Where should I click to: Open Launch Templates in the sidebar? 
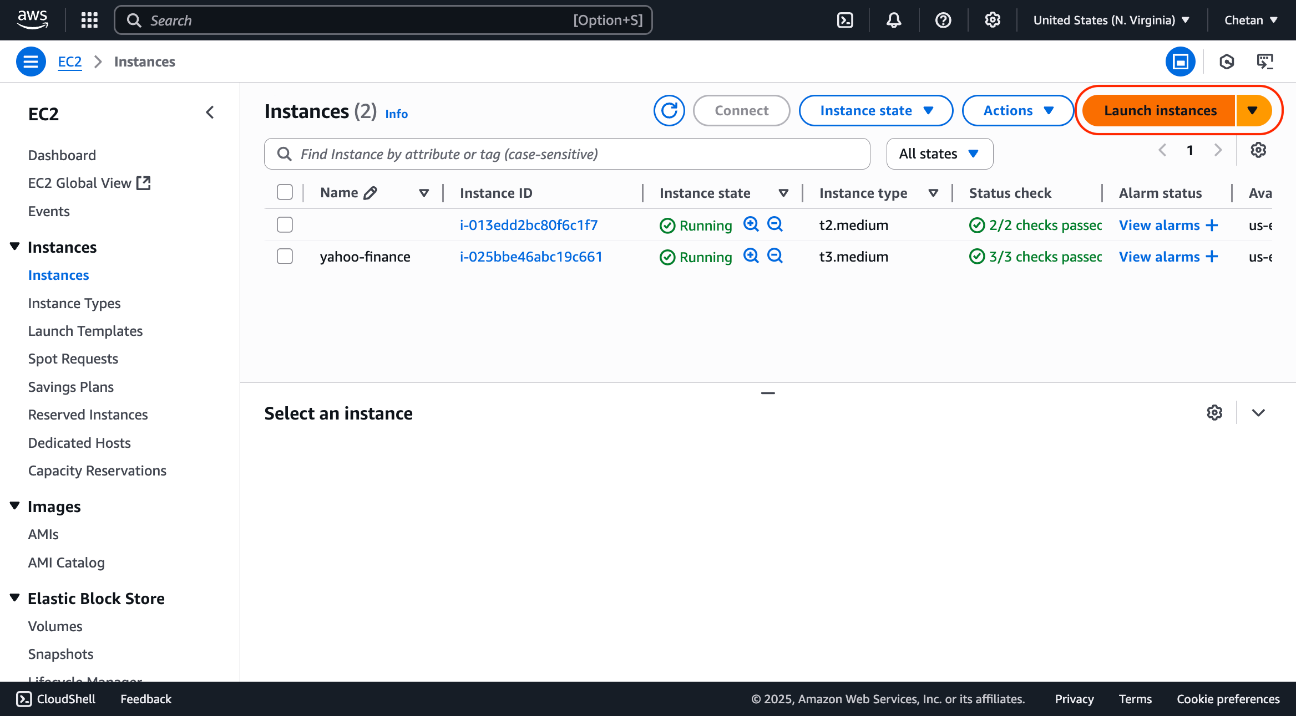[x=85, y=331]
